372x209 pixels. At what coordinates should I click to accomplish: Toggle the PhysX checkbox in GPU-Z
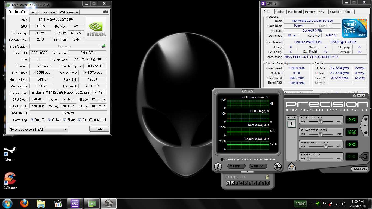pos(65,120)
